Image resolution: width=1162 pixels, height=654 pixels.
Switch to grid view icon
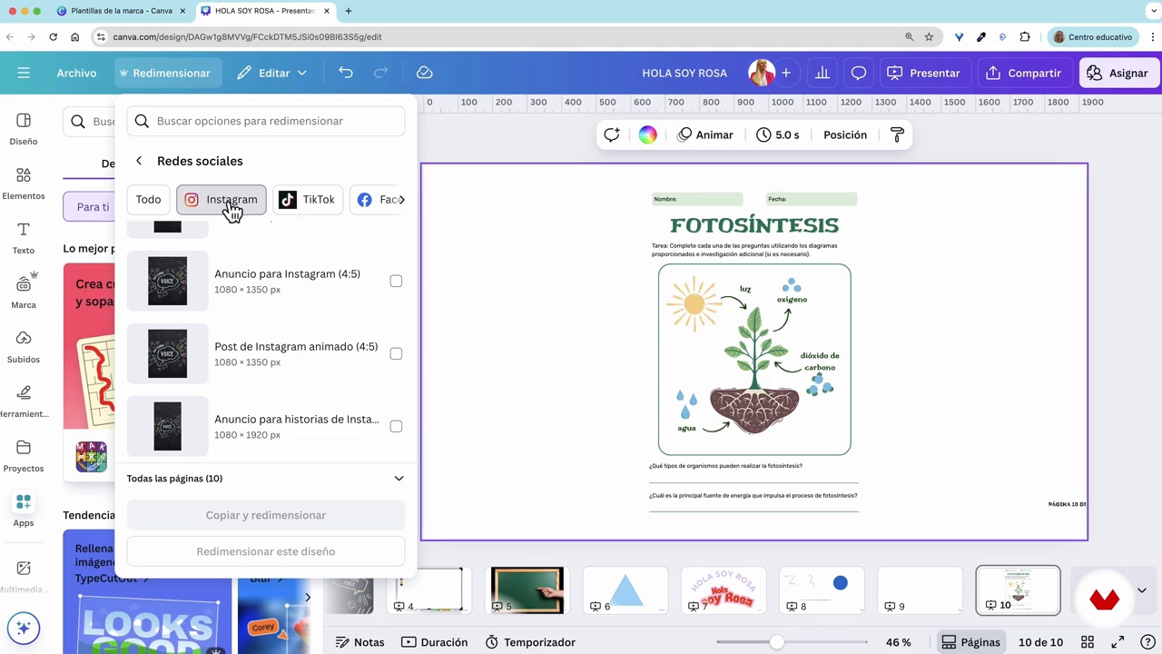(x=1088, y=642)
